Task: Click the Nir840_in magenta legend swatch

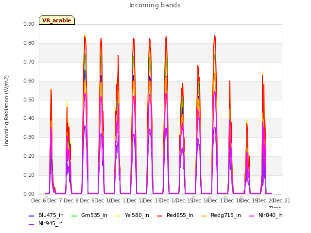Action: tap(252, 216)
